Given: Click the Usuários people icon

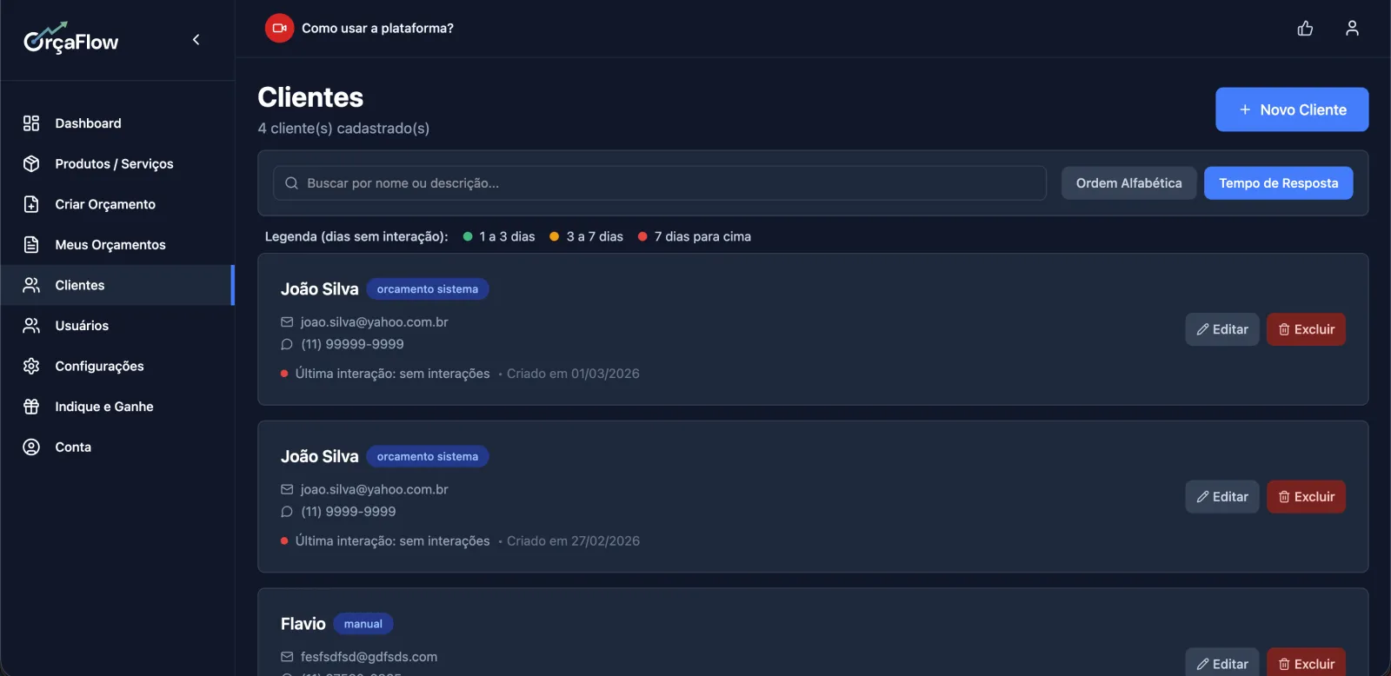Looking at the screenshot, I should (31, 325).
